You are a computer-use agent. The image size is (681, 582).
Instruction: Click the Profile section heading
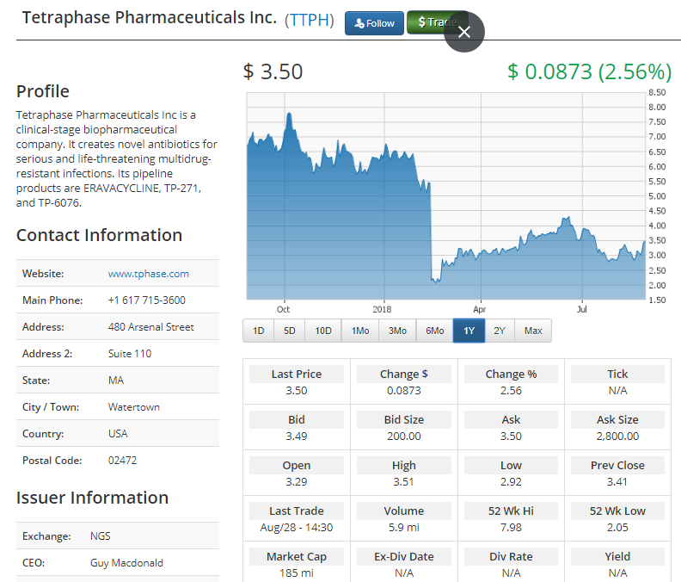43,91
